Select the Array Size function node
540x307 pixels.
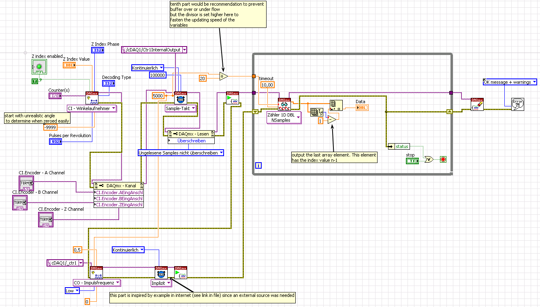tap(316, 112)
